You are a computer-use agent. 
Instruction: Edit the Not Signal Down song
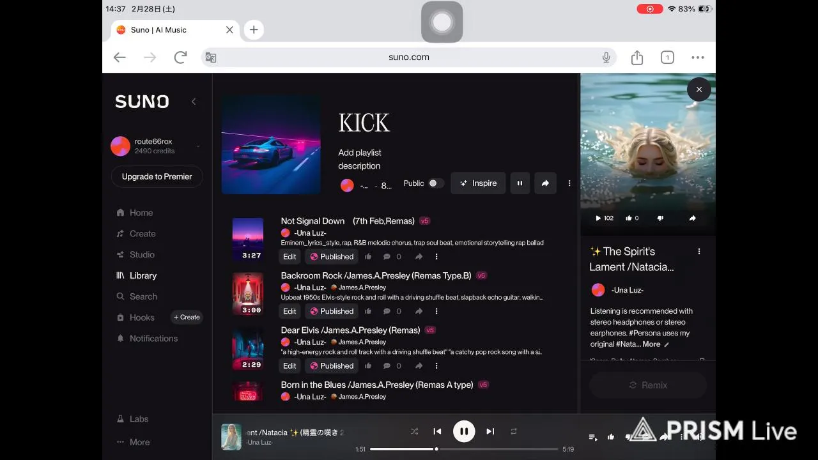click(289, 257)
